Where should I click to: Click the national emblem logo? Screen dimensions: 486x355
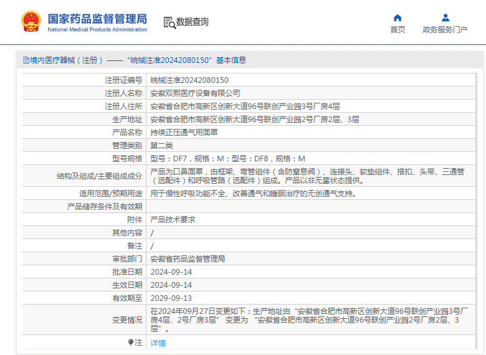pyautogui.click(x=31, y=21)
